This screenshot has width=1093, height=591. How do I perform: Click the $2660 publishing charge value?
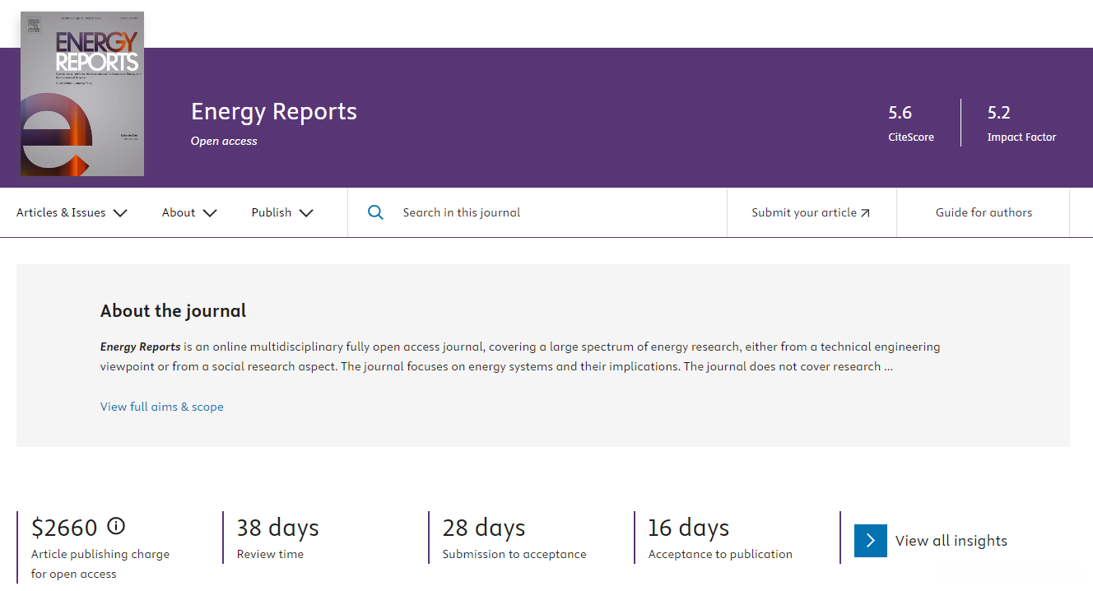pyautogui.click(x=64, y=527)
